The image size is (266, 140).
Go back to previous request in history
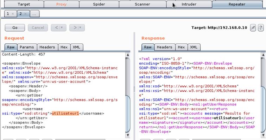57,28
